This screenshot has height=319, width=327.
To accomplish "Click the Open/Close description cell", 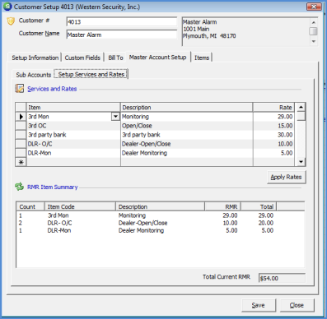I will pos(186,126).
